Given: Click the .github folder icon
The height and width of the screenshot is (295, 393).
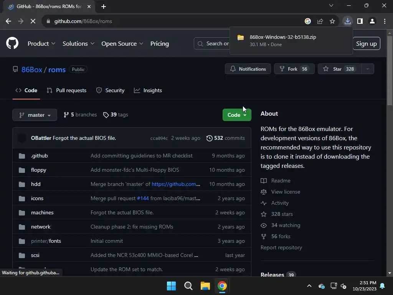Looking at the screenshot, I should point(22,156).
